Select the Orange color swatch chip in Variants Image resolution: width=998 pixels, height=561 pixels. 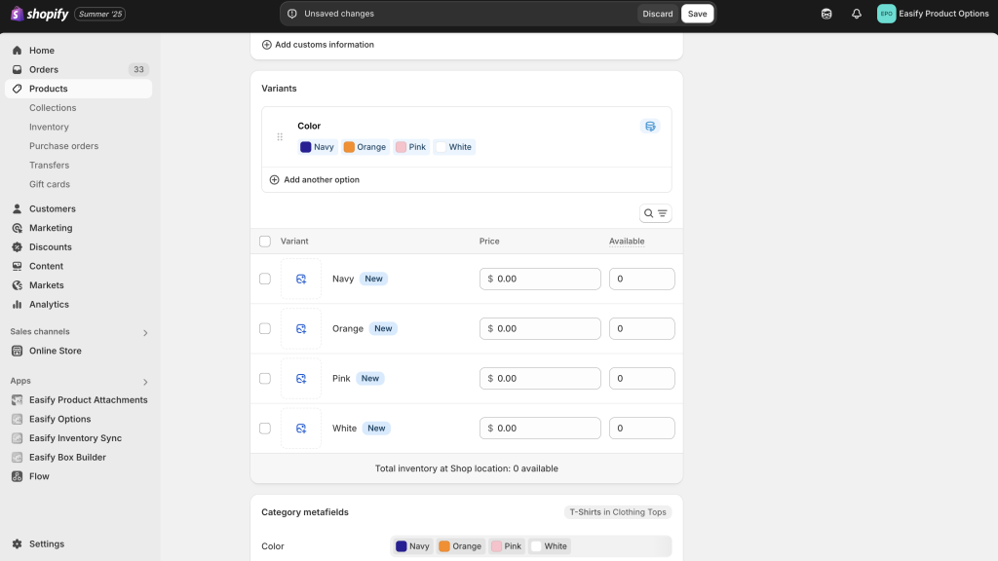click(x=365, y=147)
